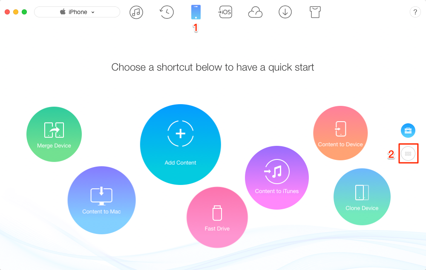
Task: Open the iTunes Backup history clock icon
Action: [166, 12]
